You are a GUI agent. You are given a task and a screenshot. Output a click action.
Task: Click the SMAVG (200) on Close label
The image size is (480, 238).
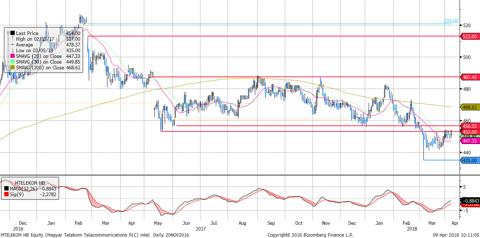[x=40, y=68]
